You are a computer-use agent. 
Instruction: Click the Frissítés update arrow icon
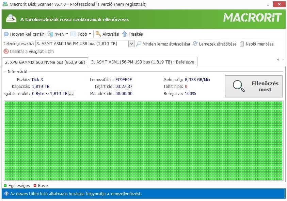[125, 34]
